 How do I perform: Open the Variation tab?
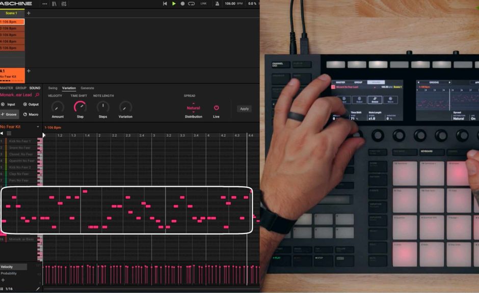tap(69, 88)
